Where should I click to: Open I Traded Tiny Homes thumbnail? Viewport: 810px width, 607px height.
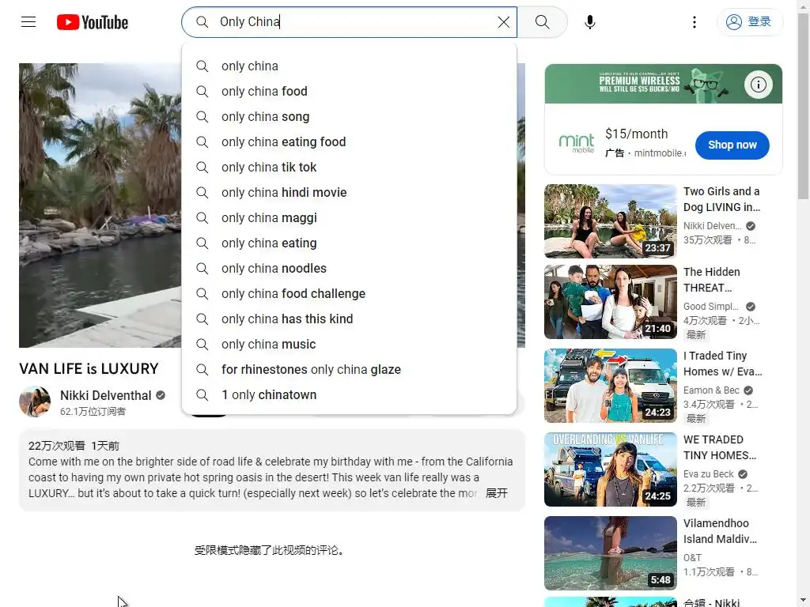(610, 386)
